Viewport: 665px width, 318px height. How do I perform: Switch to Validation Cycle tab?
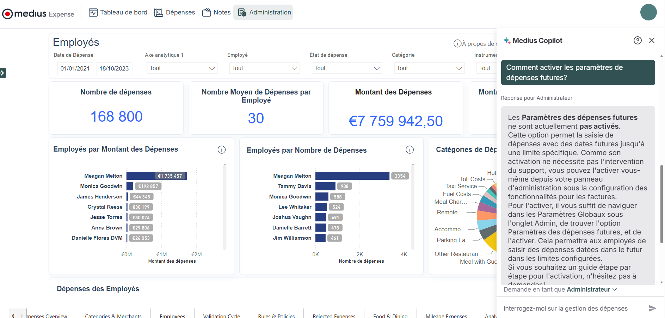point(221,316)
